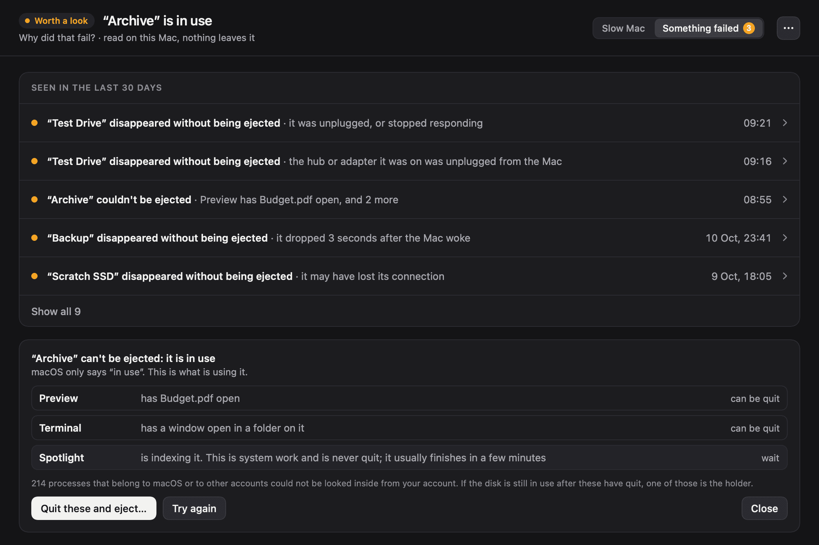This screenshot has height=545, width=819.
Task: Expand the 09:16 Test Drive hub event chevron
Action: [x=785, y=161]
